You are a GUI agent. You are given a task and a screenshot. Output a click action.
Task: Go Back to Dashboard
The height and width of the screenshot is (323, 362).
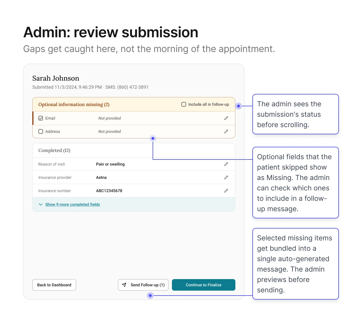coord(54,285)
